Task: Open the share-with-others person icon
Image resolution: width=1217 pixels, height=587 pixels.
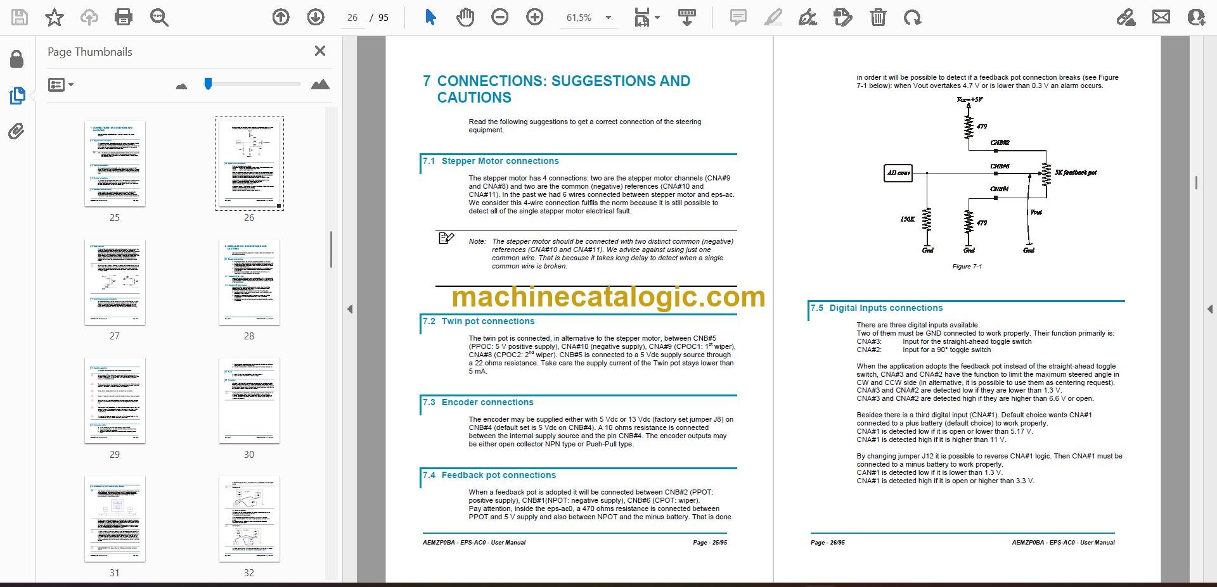Action: (1196, 17)
